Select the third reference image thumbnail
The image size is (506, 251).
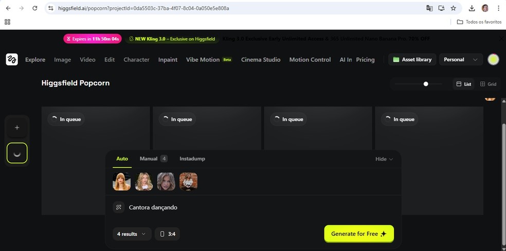pyautogui.click(x=166, y=182)
